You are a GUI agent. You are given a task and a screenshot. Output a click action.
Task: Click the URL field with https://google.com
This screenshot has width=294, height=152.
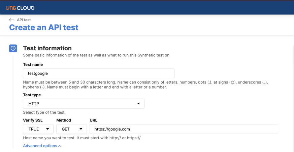pyautogui.click(x=184, y=129)
